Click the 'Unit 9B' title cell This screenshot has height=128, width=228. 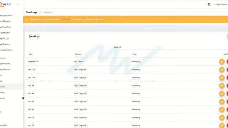(31, 86)
